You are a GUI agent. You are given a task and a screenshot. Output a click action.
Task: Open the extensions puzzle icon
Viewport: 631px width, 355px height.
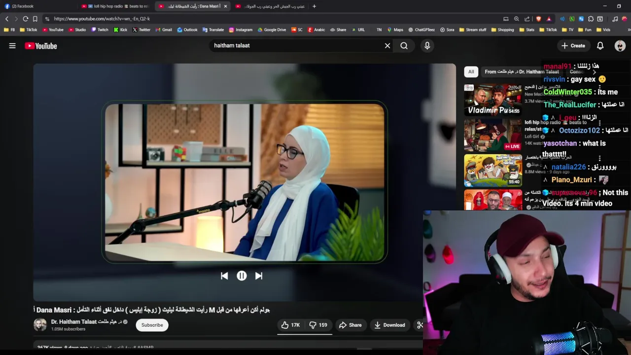tap(591, 19)
